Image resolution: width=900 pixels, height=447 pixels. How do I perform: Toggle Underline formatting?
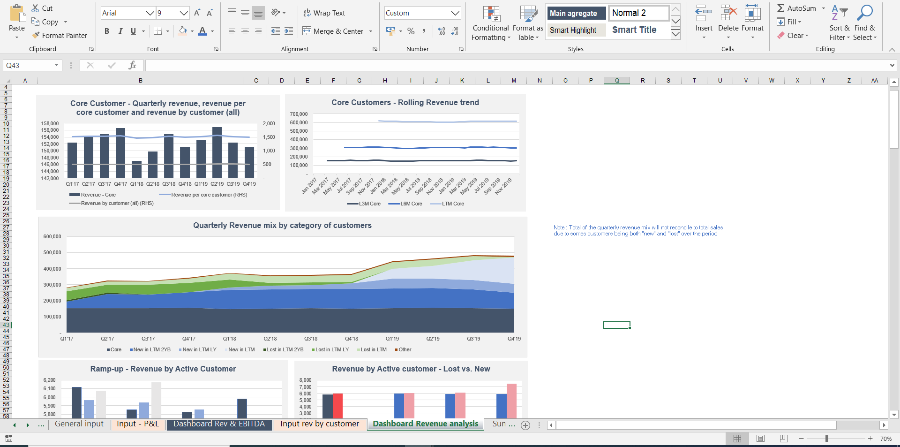(133, 31)
